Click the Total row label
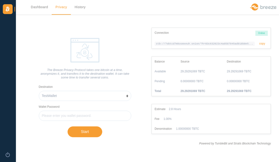The height and width of the screenshot is (162, 279). [158, 91]
